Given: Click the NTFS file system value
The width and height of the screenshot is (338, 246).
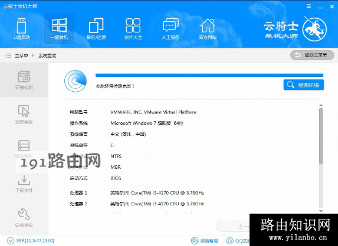Looking at the screenshot, I should click(x=116, y=156).
